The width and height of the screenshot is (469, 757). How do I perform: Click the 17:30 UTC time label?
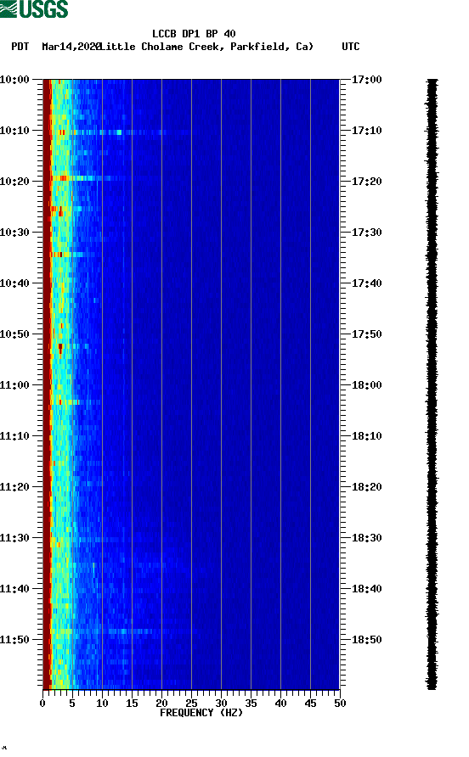coord(366,233)
